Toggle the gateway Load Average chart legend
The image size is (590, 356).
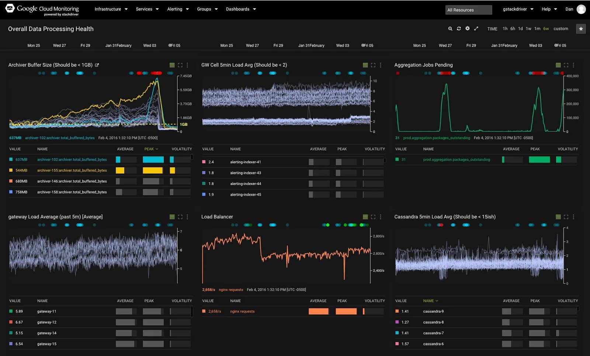[x=172, y=217]
